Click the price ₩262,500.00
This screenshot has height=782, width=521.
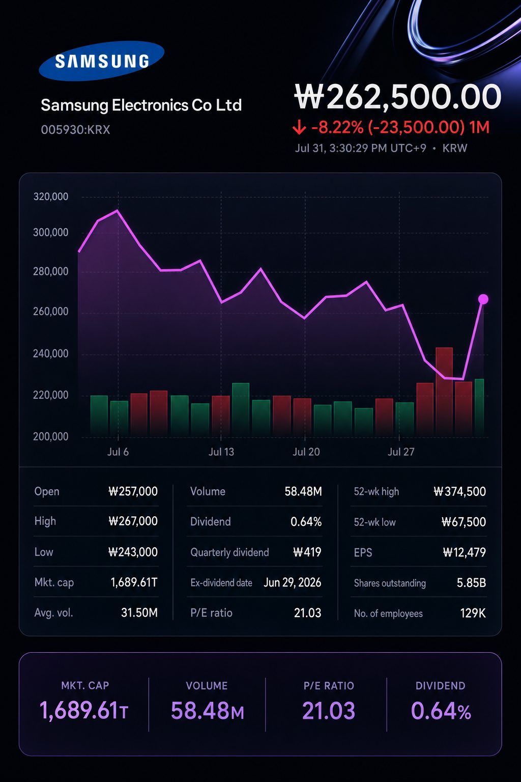398,97
